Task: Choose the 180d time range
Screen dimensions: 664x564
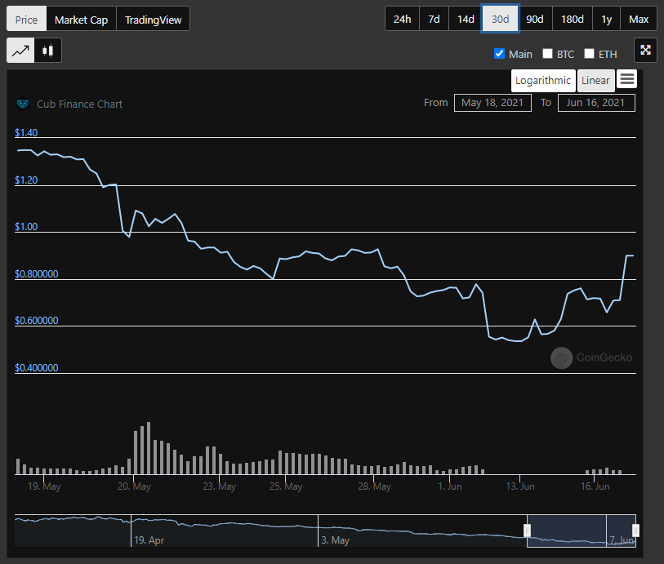Action: tap(572, 19)
